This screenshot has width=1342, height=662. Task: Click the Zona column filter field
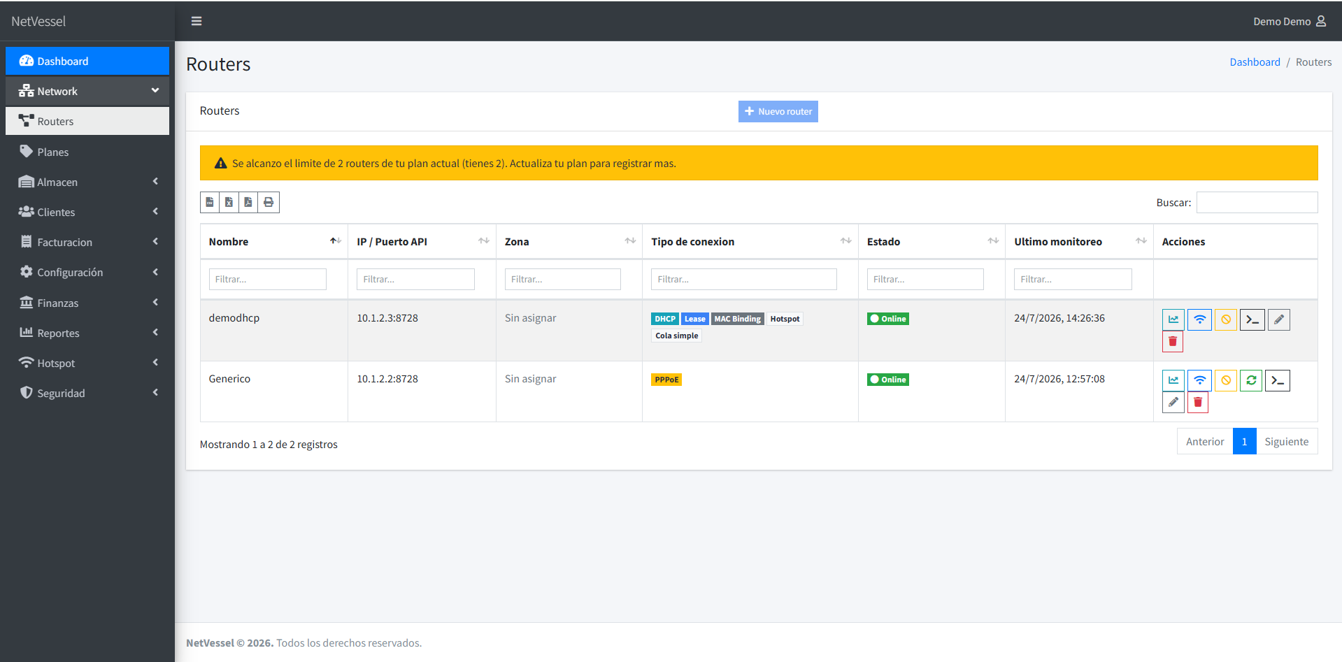[x=563, y=279]
